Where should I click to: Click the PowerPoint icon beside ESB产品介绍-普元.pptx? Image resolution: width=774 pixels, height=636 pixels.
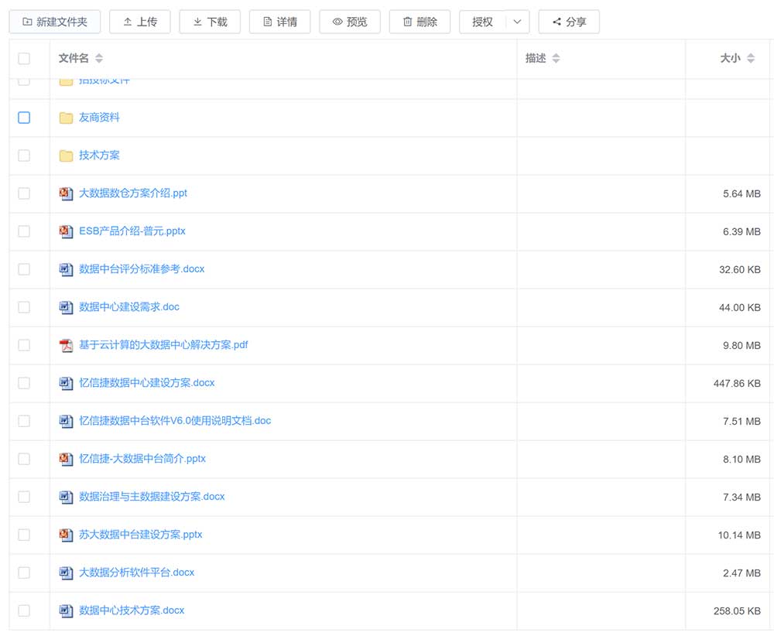point(67,231)
